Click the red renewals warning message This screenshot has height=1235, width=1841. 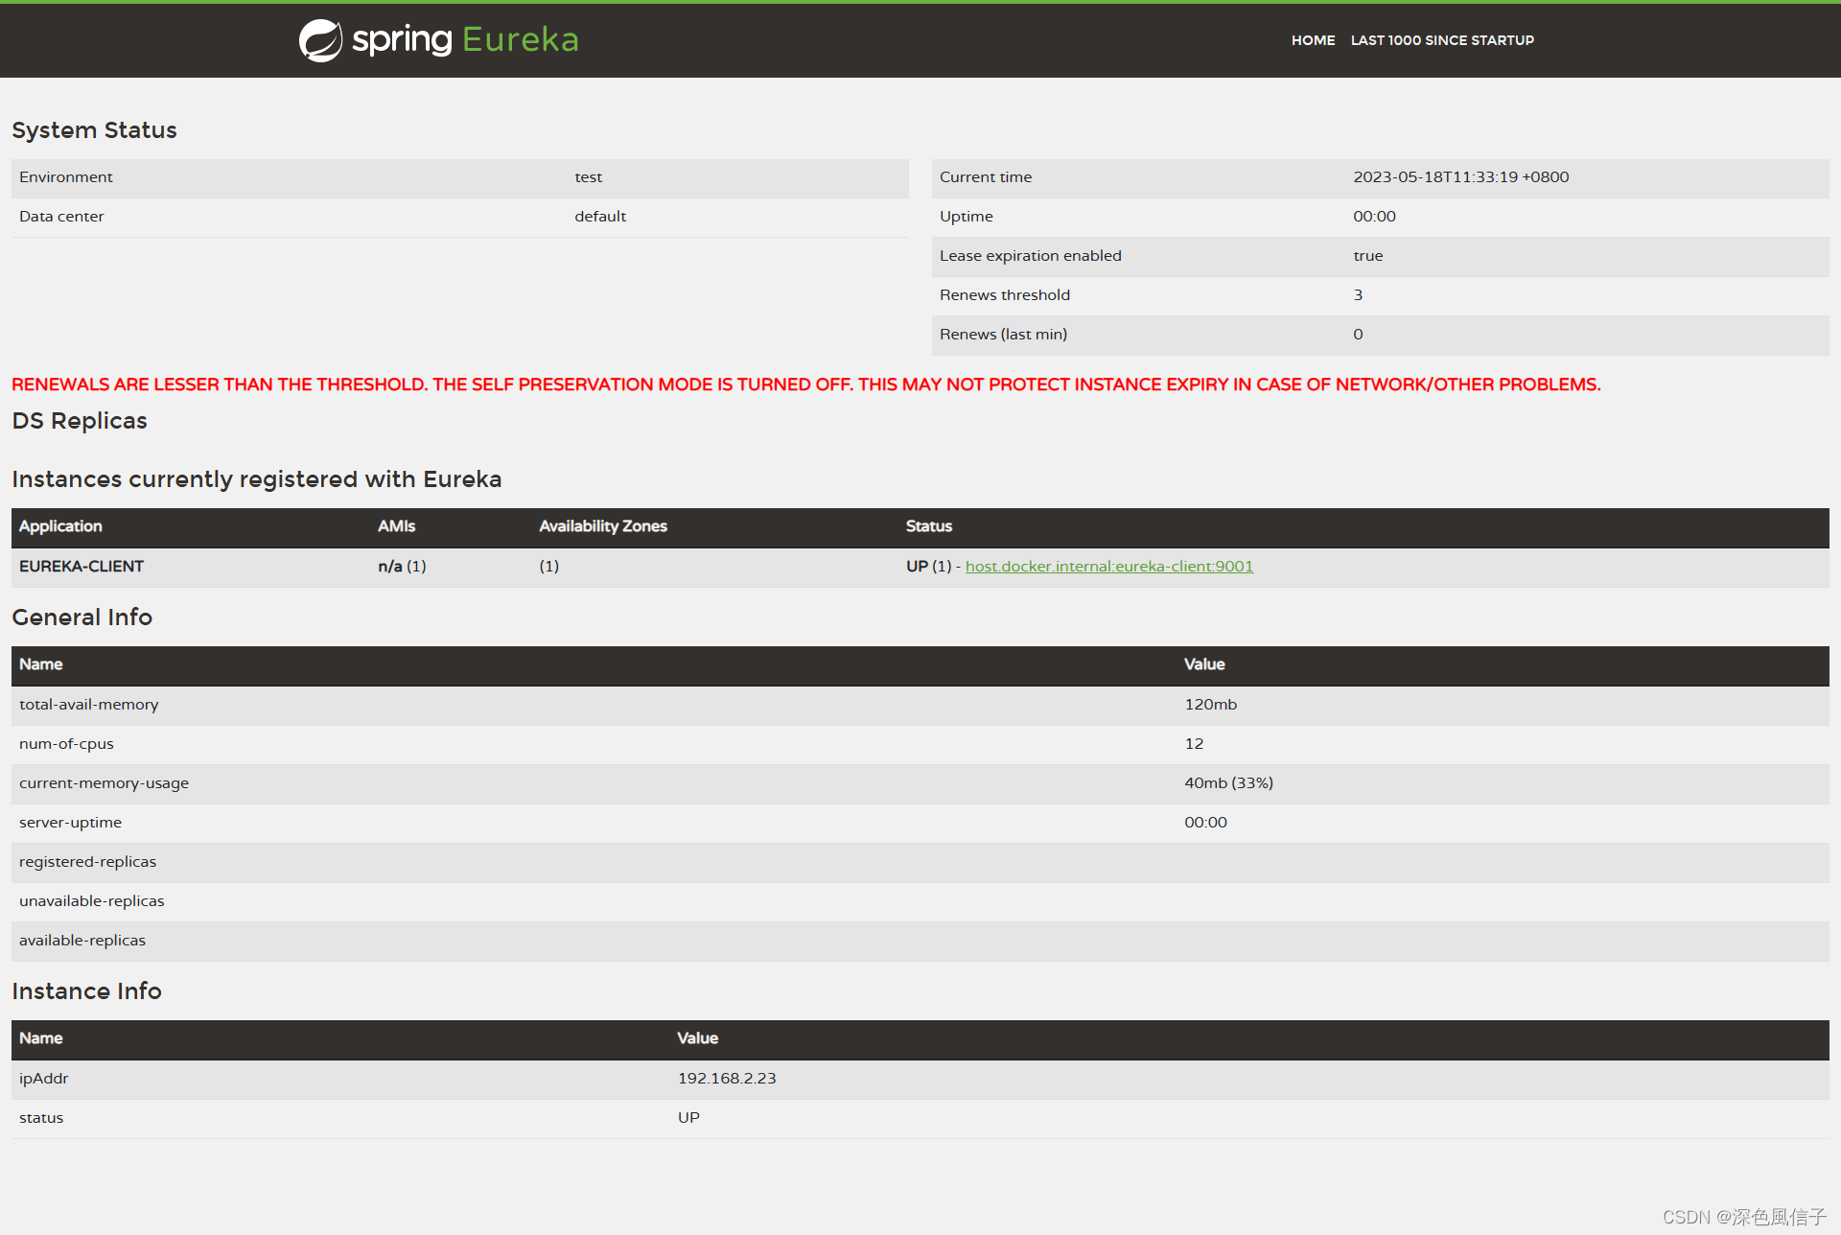coord(805,384)
